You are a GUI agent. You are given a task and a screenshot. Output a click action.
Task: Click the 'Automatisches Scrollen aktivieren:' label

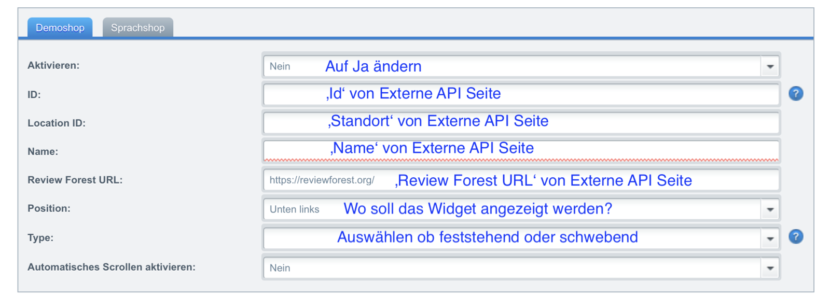coord(112,267)
